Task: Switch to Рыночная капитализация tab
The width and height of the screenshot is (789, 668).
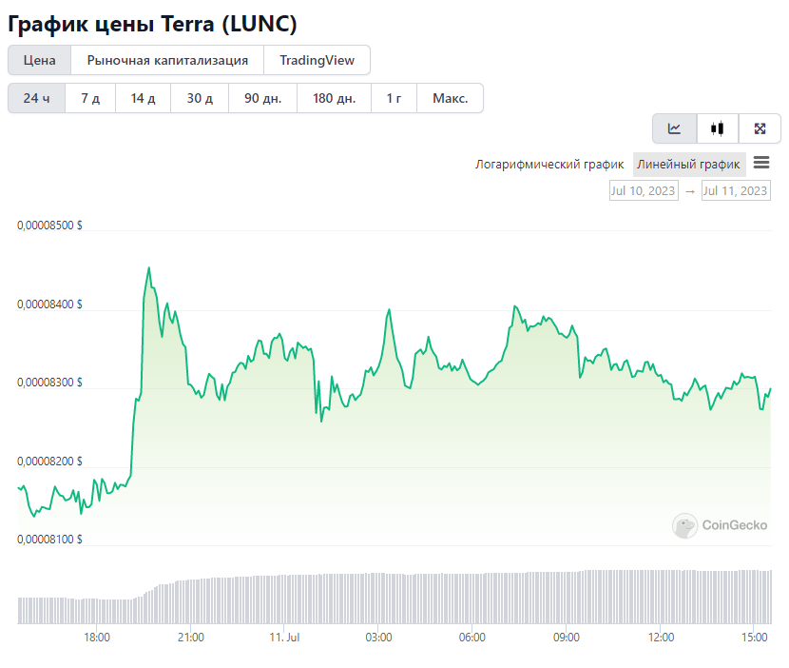Action: pos(167,61)
